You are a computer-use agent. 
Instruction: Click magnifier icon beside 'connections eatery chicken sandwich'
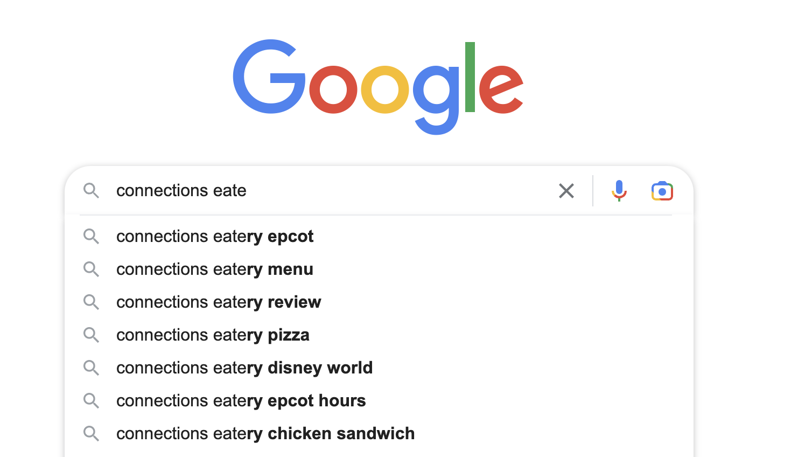click(91, 433)
